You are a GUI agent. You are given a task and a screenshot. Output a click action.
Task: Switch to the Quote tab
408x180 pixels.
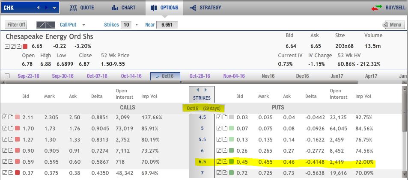pyautogui.click(x=81, y=8)
